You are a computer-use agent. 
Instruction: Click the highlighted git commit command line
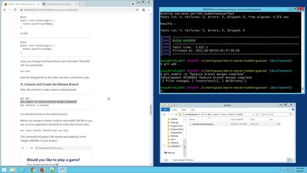[x=48, y=102]
